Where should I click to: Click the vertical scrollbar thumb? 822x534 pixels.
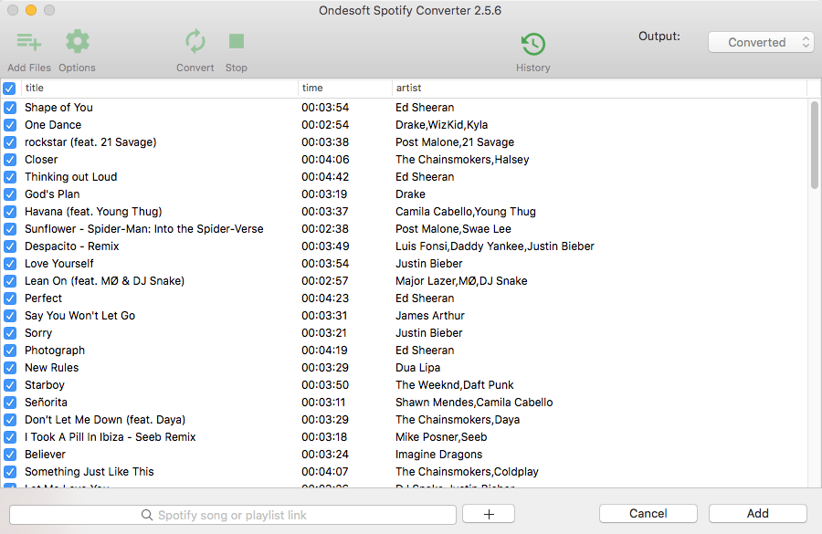pyautogui.click(x=814, y=145)
